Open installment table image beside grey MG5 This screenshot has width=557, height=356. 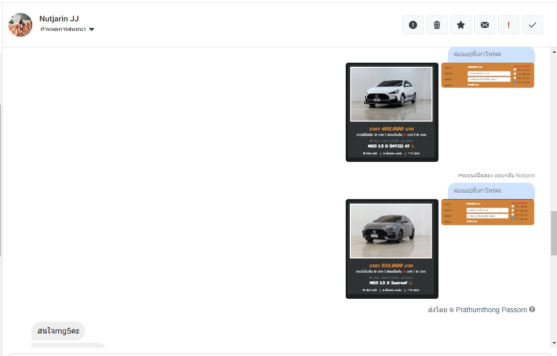[x=488, y=212]
